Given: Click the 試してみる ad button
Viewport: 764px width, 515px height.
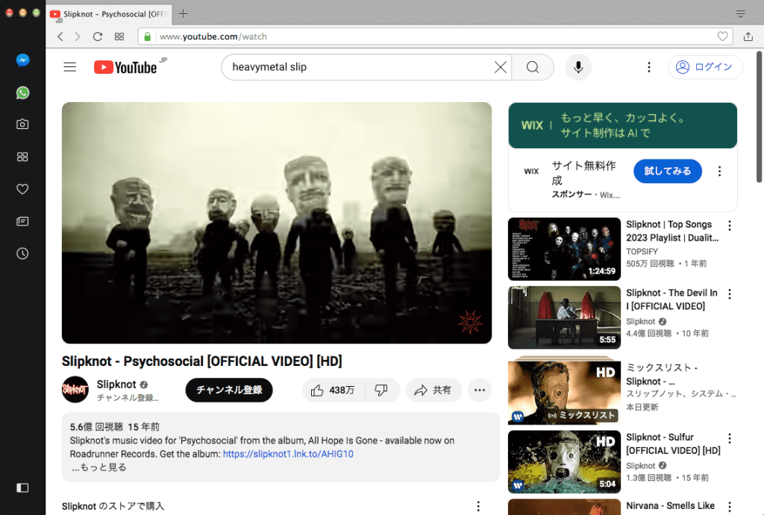Looking at the screenshot, I should 668,171.
